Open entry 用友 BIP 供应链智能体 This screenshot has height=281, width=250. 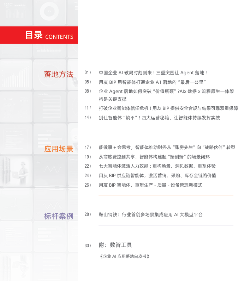click(157, 175)
